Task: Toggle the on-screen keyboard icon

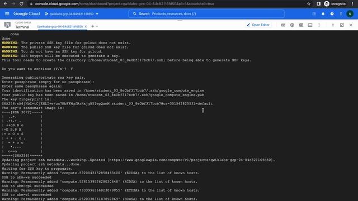Action: [283, 25]
